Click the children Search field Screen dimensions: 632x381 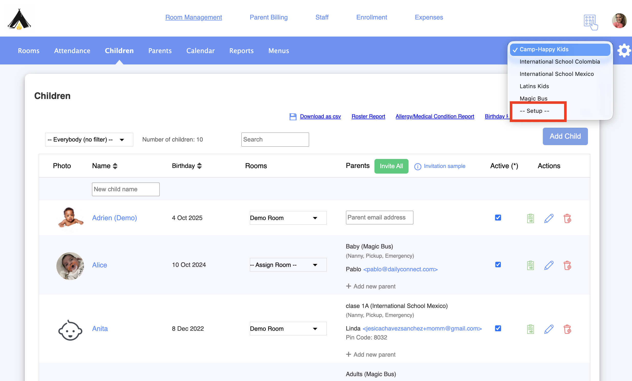click(x=275, y=139)
